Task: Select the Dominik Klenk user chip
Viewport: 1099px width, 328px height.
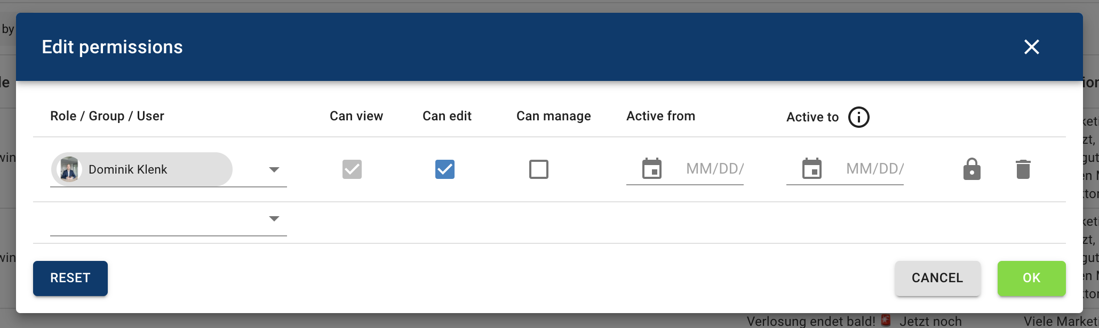Action: (x=142, y=169)
